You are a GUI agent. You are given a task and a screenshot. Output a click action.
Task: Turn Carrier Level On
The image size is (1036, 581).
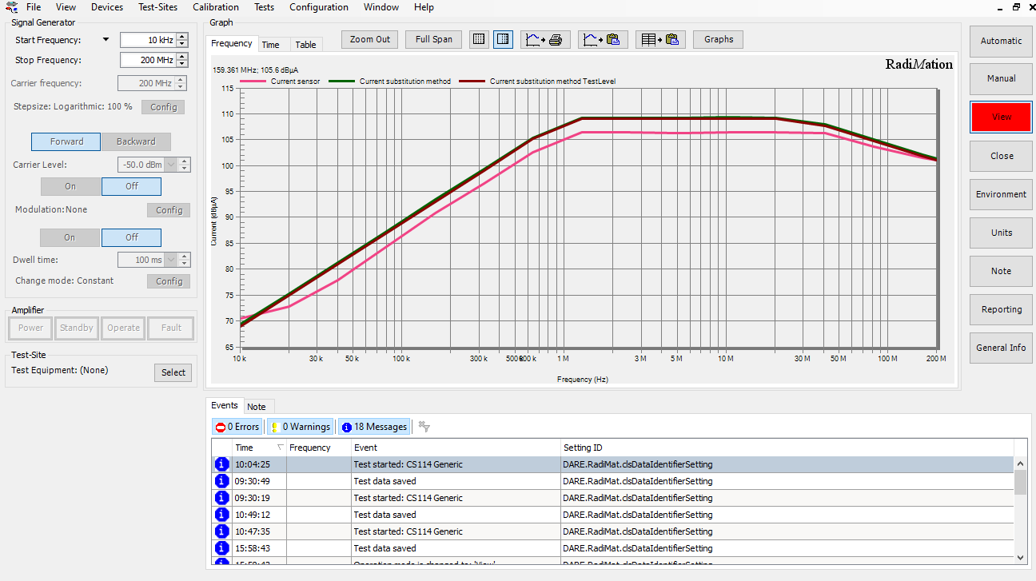point(70,186)
